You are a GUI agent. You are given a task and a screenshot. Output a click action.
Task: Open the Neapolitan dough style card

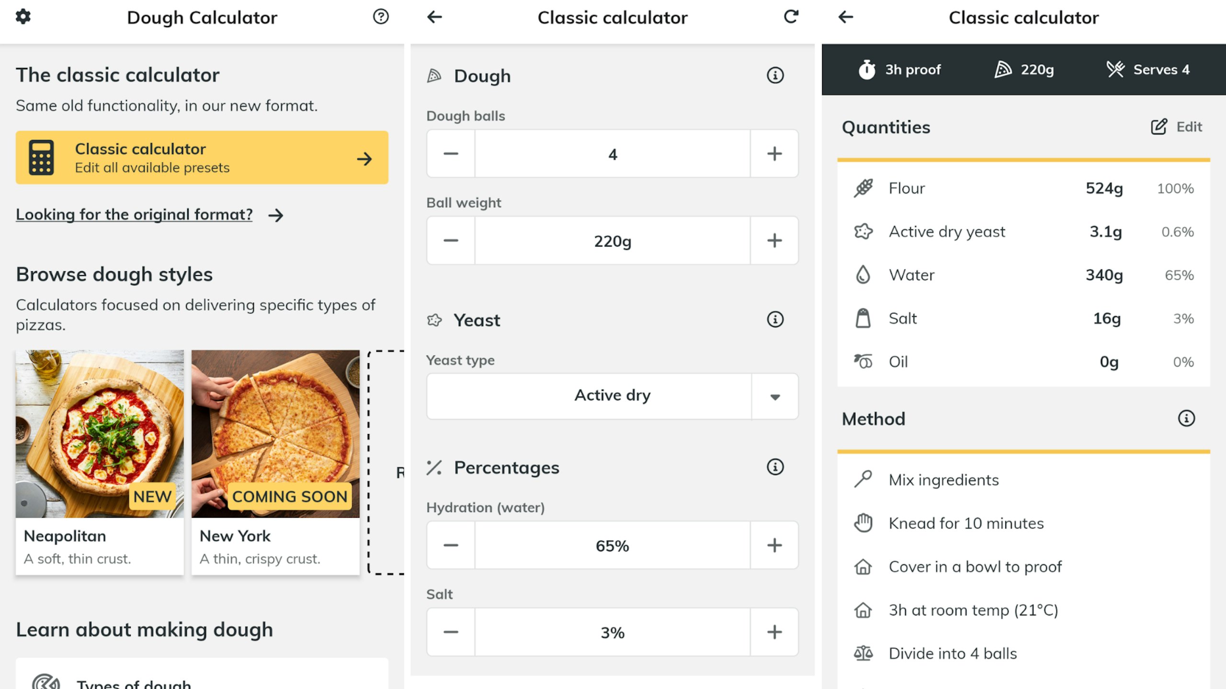100,462
